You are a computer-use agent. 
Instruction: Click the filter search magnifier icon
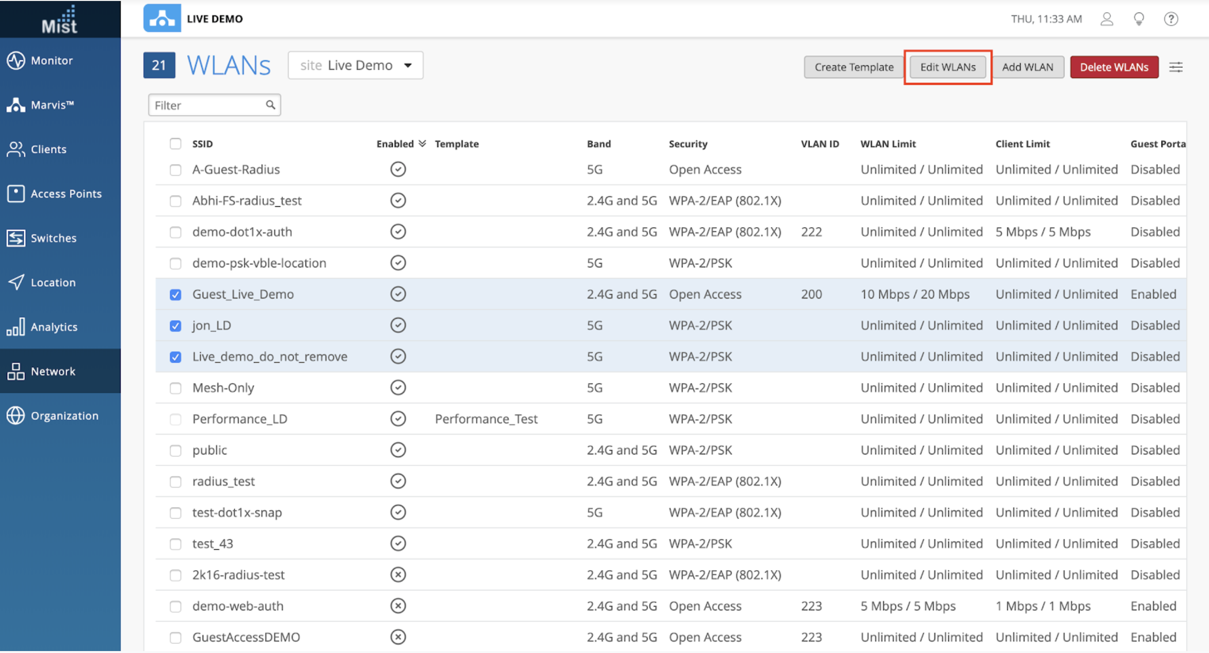270,105
